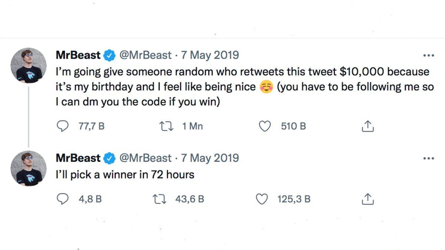View the 1 Mn retweets count

(x=192, y=126)
